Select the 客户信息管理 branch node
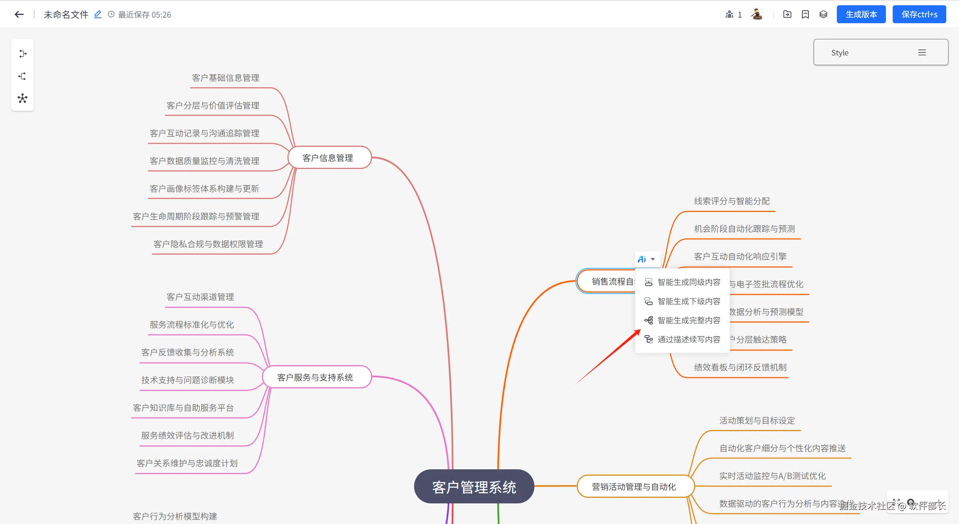This screenshot has height=524, width=959. (329, 158)
